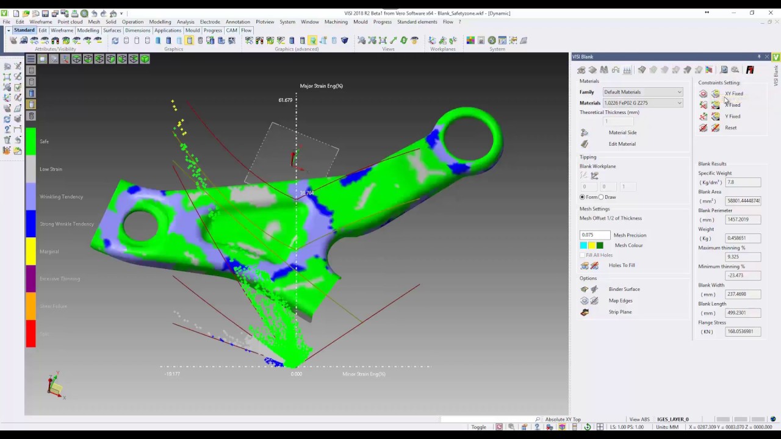
Task: Click the New document icon in the title bar
Action: click(x=16, y=13)
